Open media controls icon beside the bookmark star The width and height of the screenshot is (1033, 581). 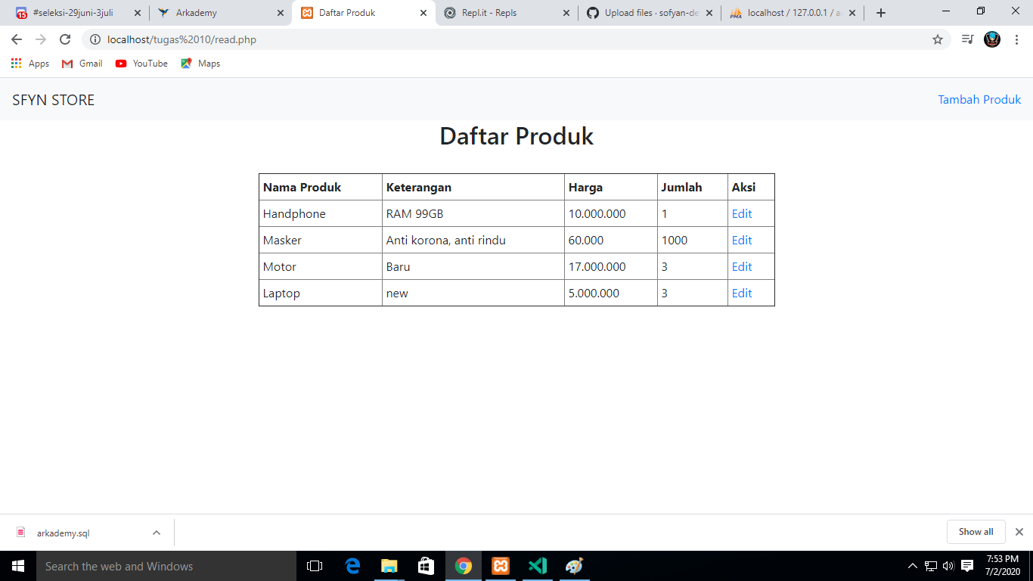[966, 39]
